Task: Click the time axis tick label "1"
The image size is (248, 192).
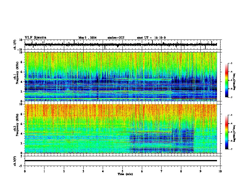Action: (x=44, y=171)
